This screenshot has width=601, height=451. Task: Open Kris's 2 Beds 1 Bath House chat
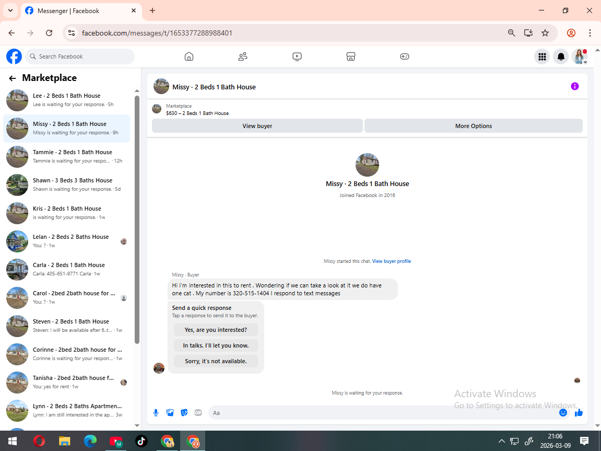pyautogui.click(x=67, y=213)
